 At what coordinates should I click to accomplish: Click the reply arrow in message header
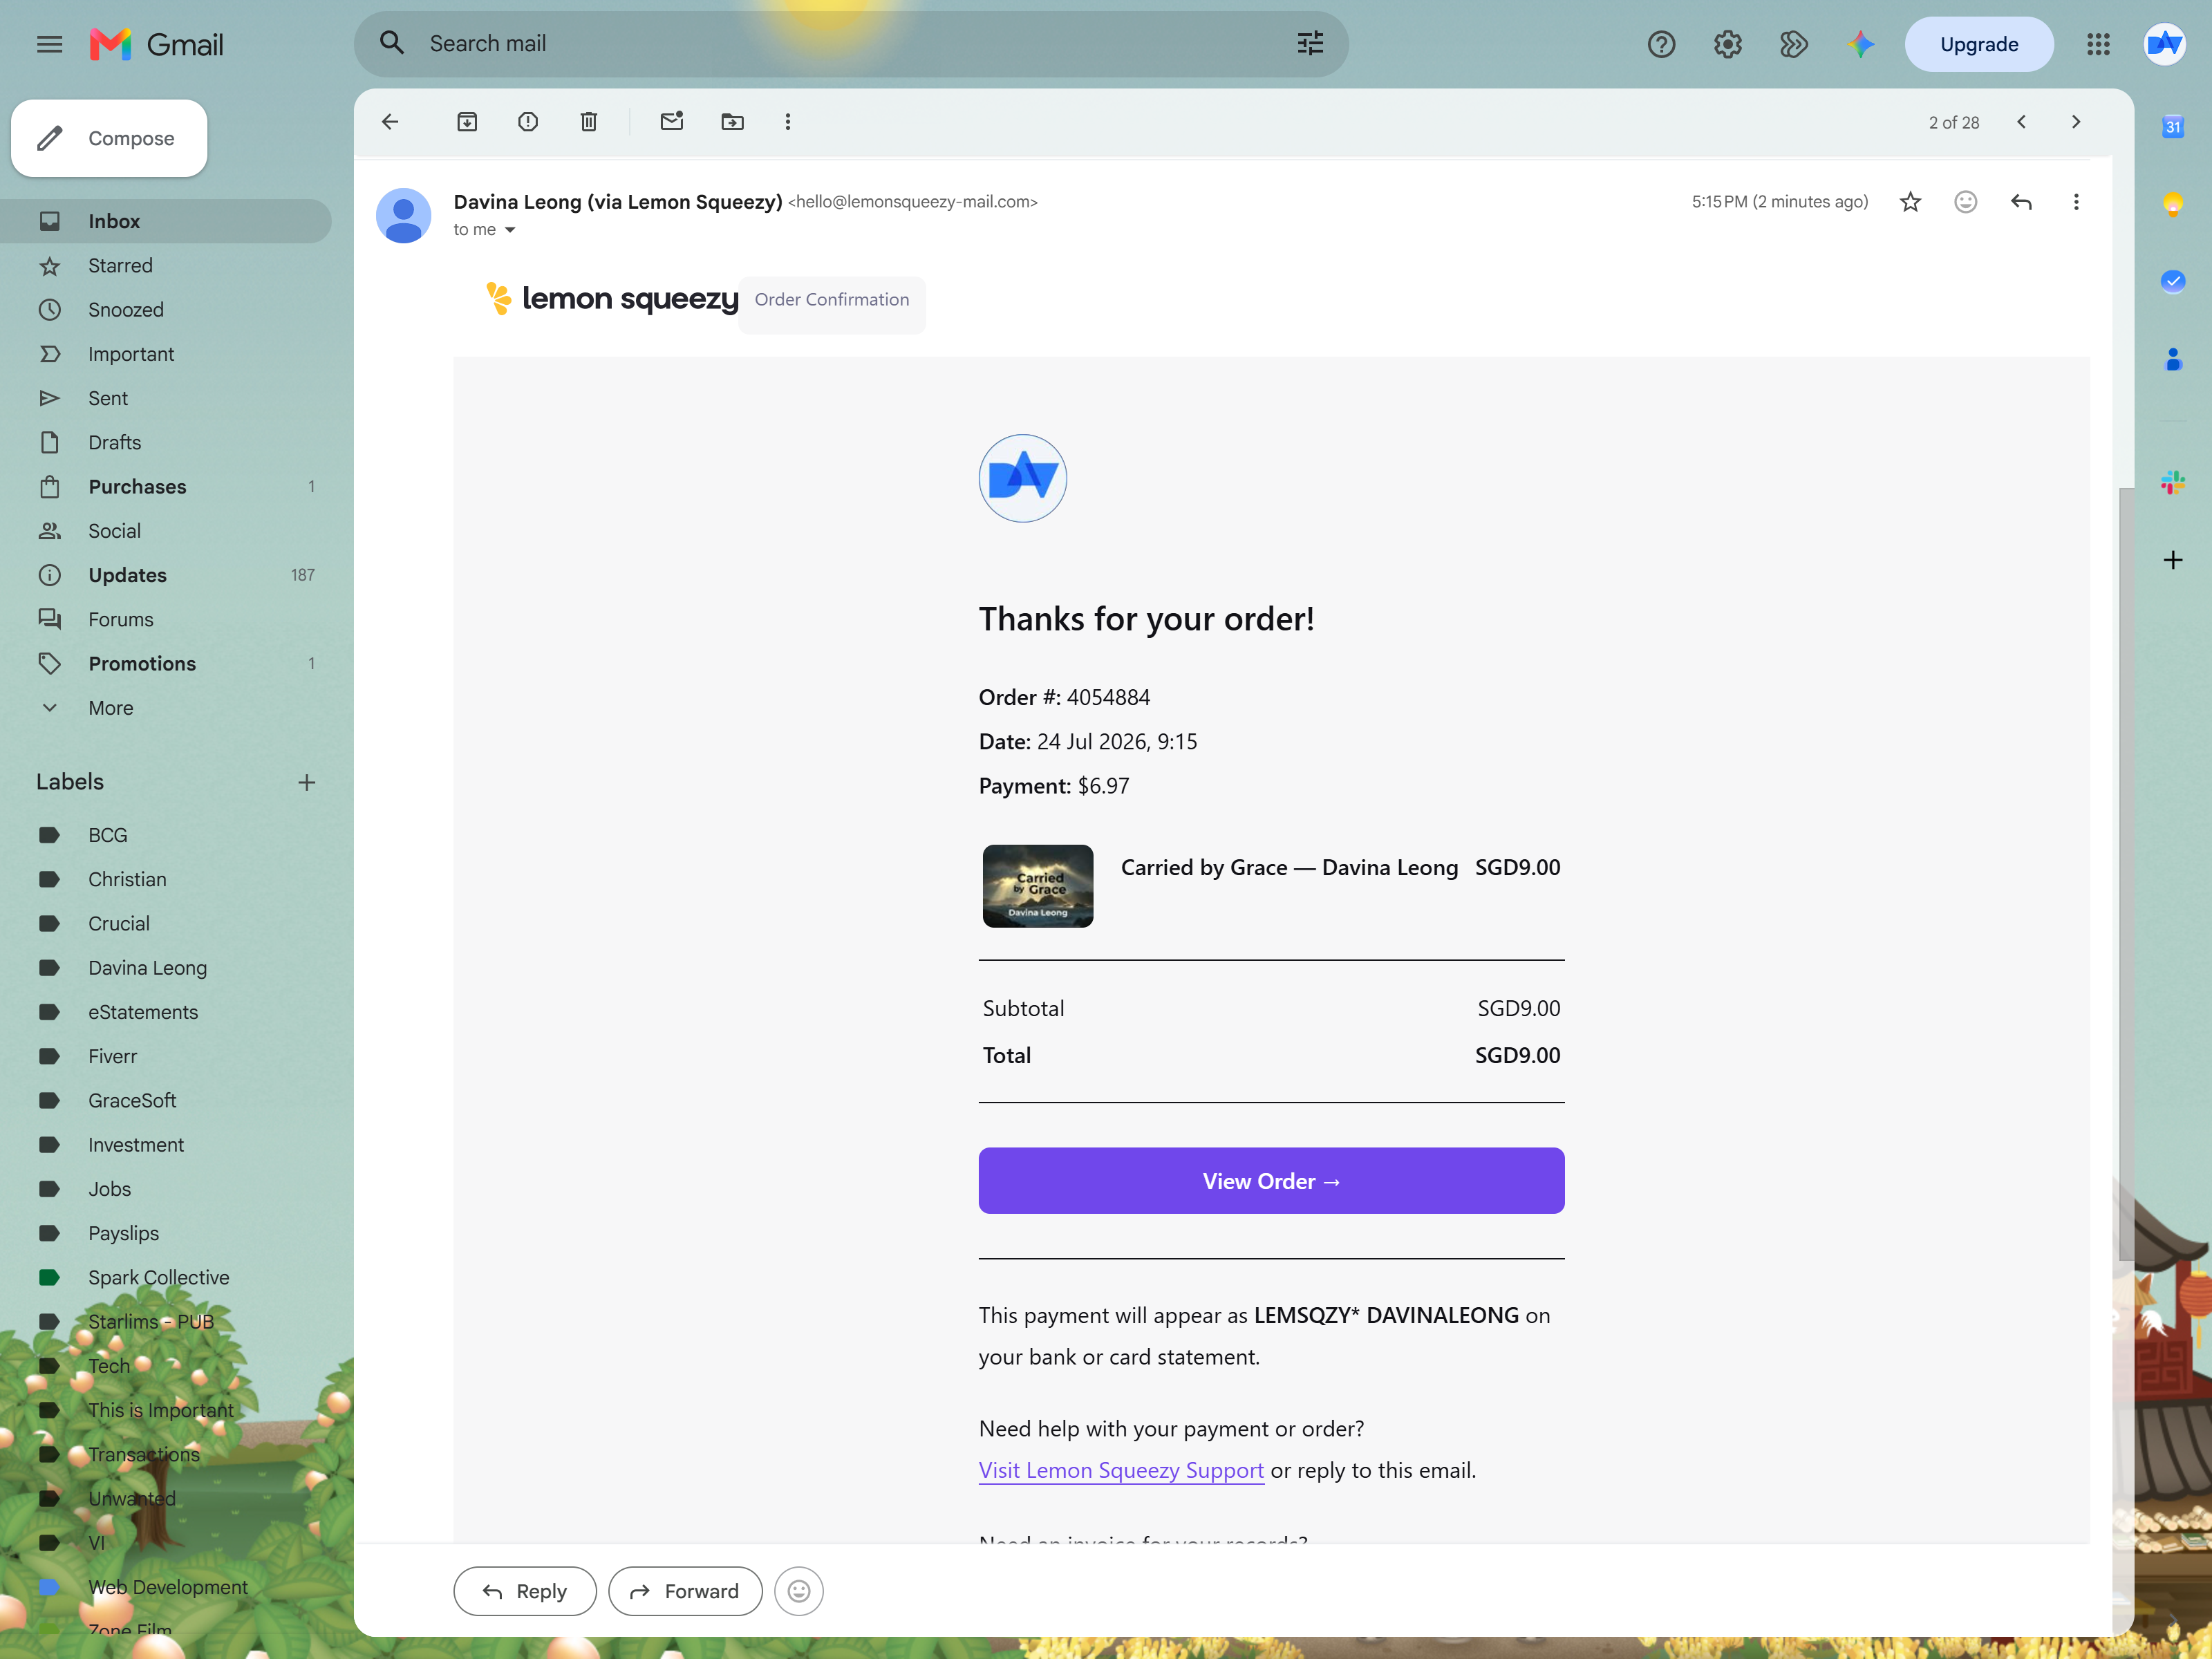2021,202
